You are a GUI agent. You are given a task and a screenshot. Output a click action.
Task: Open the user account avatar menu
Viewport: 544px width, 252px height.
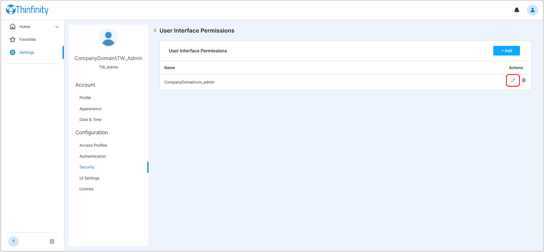coord(532,10)
